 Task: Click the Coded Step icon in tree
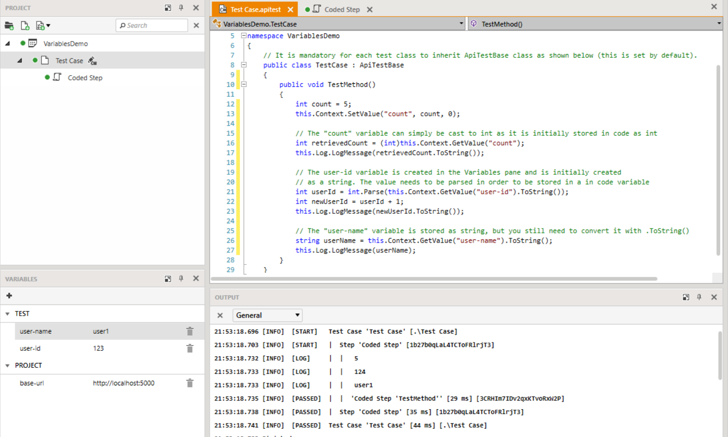click(57, 77)
